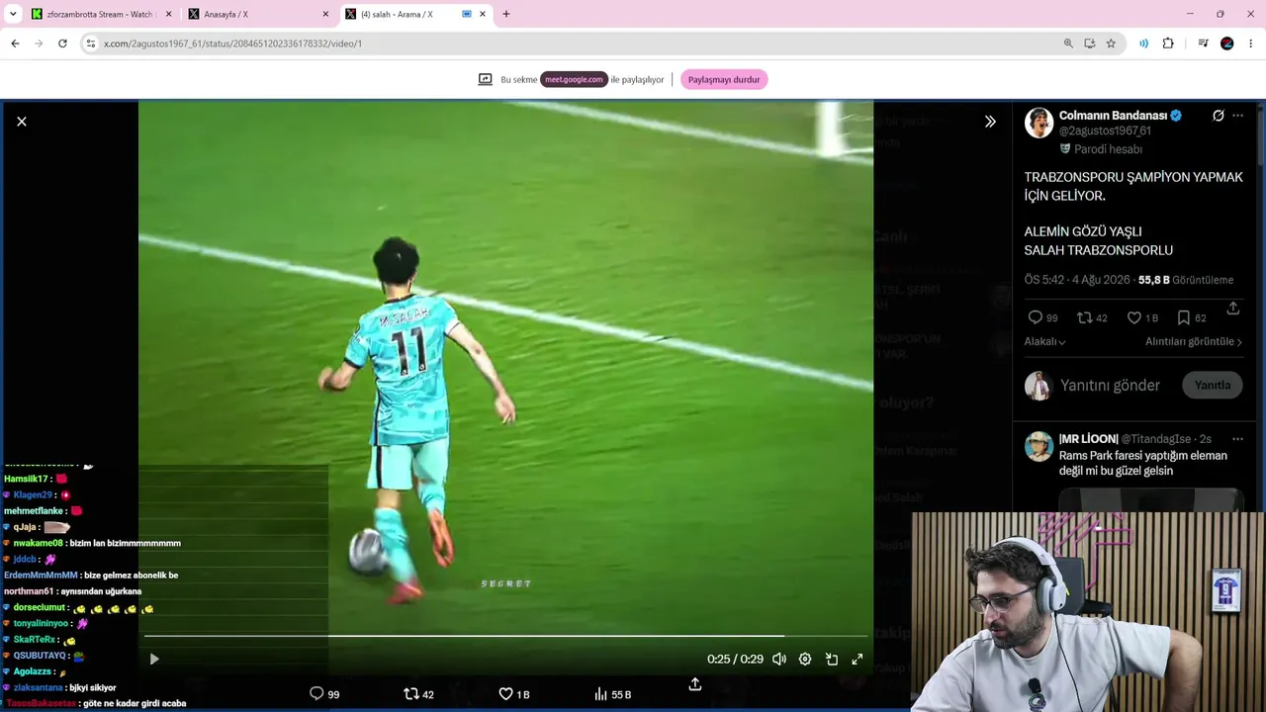The width and height of the screenshot is (1266, 712).
Task: Click the Yanıtla button
Action: pyautogui.click(x=1213, y=386)
